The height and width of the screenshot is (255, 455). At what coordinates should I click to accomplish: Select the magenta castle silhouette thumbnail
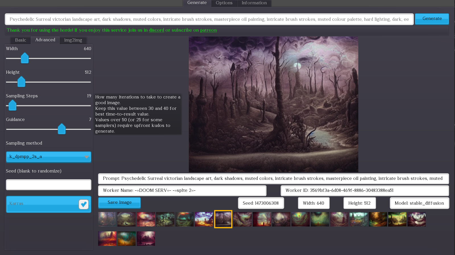pyautogui.click(x=146, y=238)
